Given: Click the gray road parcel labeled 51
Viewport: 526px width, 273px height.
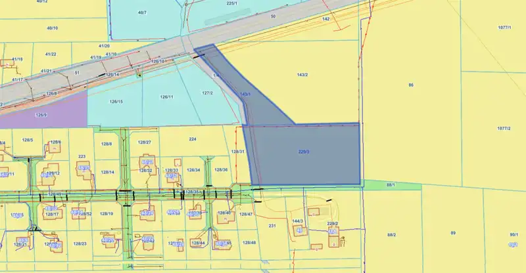Looking at the screenshot, I should [77, 72].
